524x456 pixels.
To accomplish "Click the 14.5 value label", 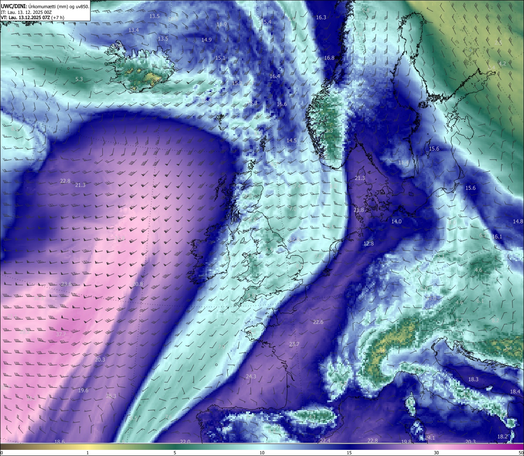I will tap(291, 141).
